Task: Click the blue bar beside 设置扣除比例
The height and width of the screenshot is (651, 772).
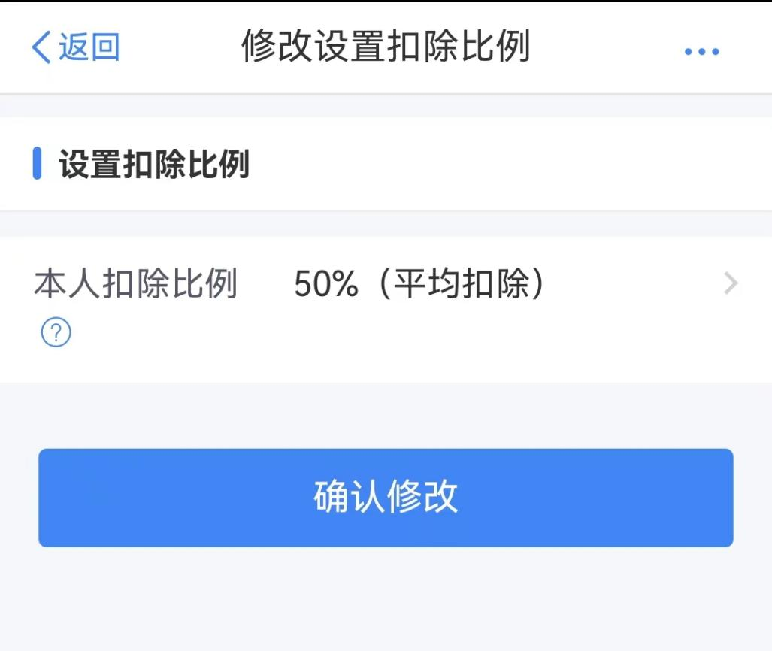Action: click(37, 165)
